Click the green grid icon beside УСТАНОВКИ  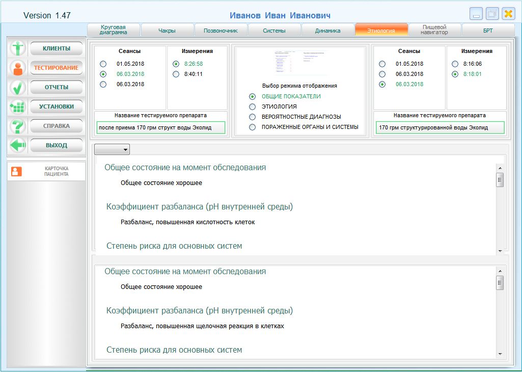click(x=18, y=107)
